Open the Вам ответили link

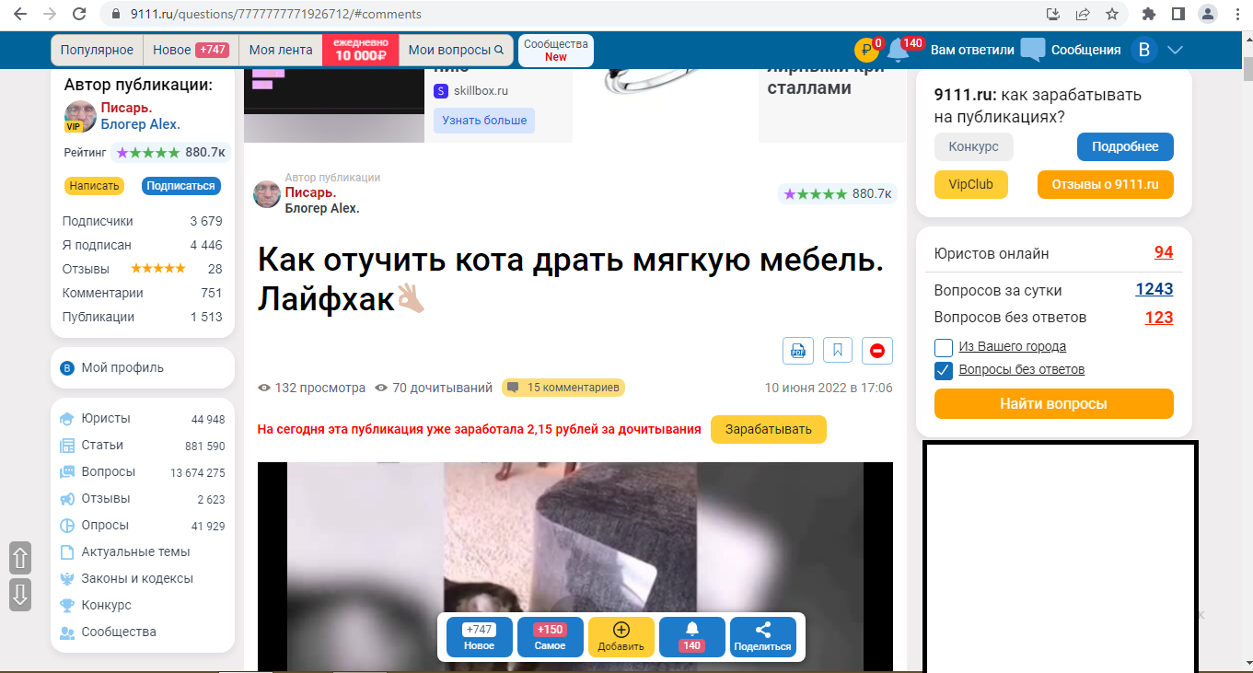tap(972, 50)
